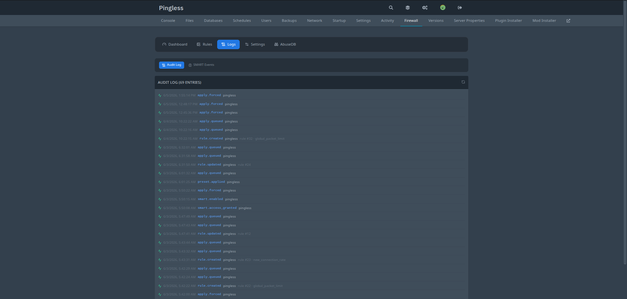Click pulse icon on the 6:31:50 AM rule.updated entry
627x299 pixels.
pyautogui.click(x=160, y=165)
